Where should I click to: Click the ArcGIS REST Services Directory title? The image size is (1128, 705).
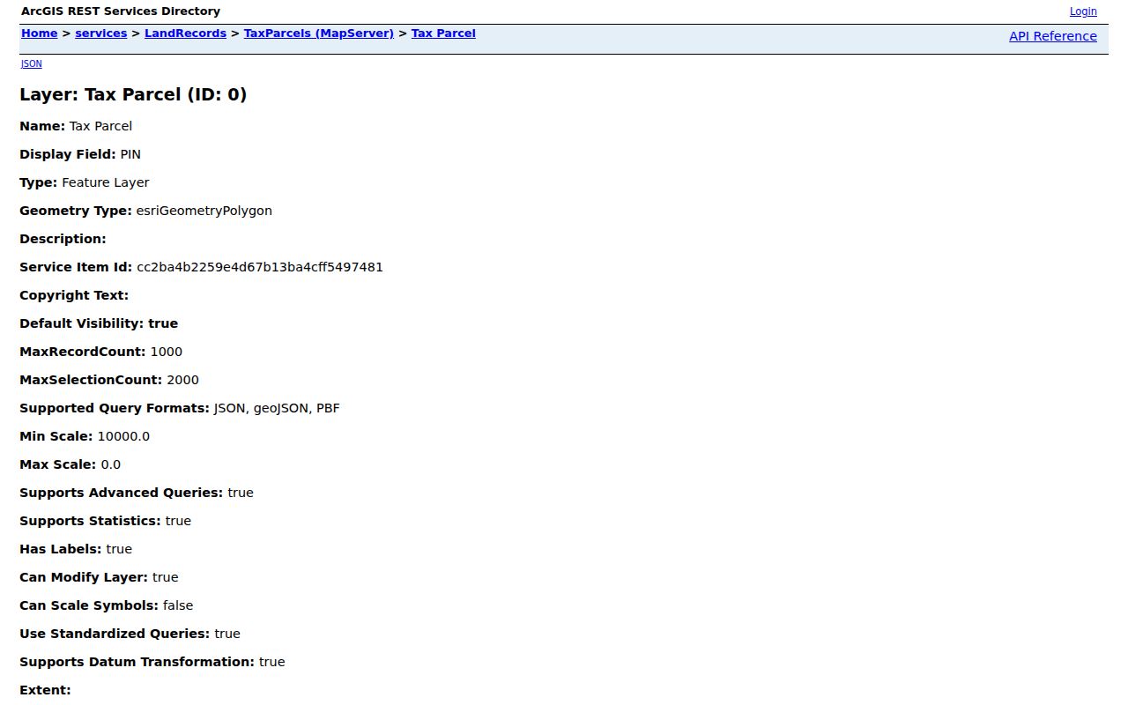[x=121, y=11]
